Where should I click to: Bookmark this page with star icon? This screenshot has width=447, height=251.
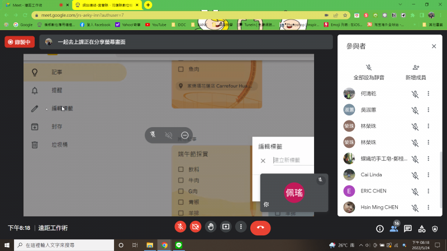click(345, 15)
